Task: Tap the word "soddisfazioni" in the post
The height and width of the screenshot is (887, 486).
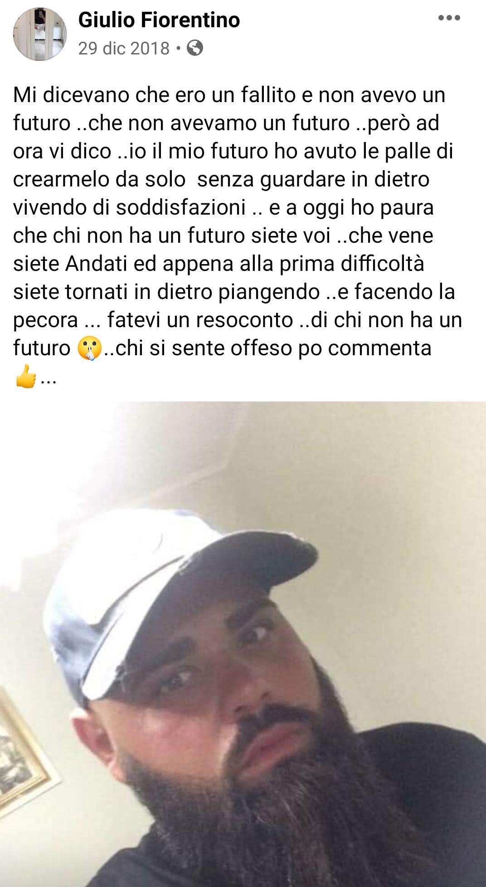Action: [181, 207]
